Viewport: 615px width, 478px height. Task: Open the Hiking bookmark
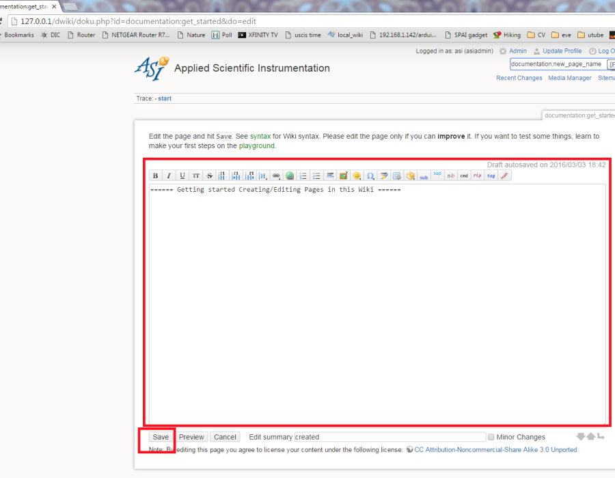507,35
